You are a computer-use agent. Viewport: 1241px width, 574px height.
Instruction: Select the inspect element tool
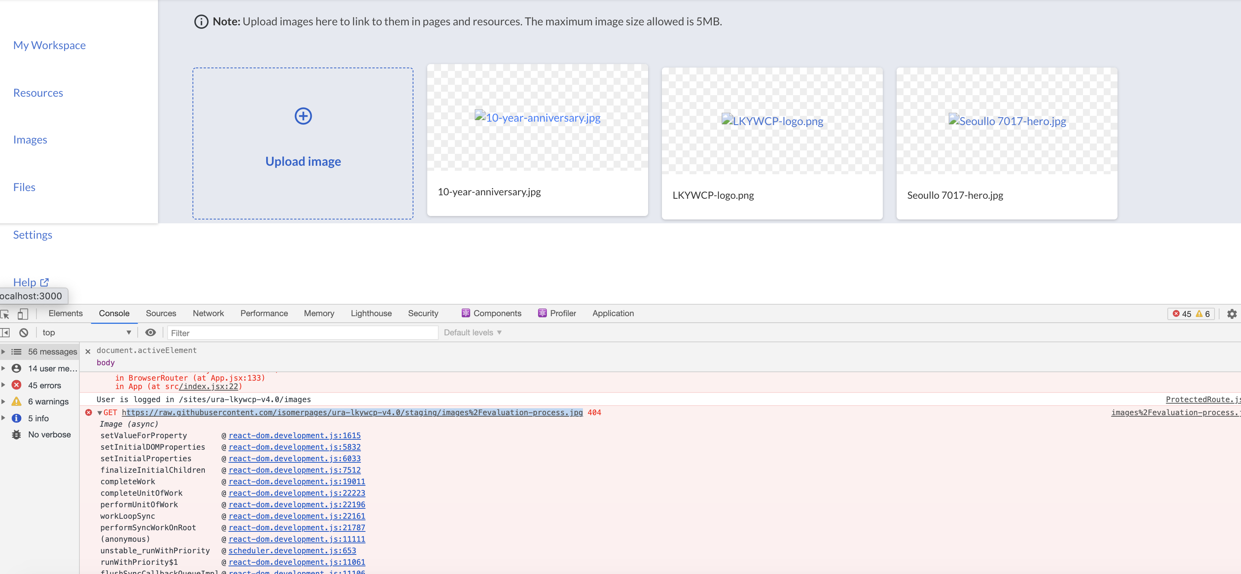coord(5,314)
